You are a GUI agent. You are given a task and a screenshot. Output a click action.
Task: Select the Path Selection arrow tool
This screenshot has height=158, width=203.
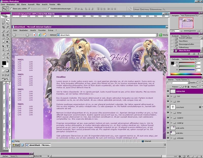pyautogui.click(x=3, y=46)
